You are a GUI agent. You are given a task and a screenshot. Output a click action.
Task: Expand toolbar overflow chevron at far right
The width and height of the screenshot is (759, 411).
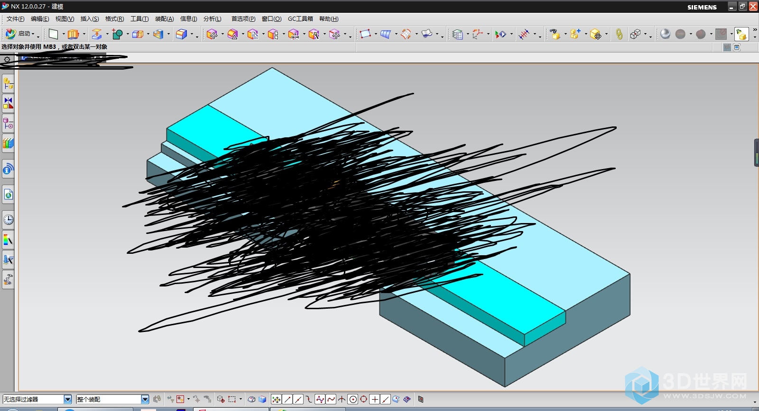point(755,30)
